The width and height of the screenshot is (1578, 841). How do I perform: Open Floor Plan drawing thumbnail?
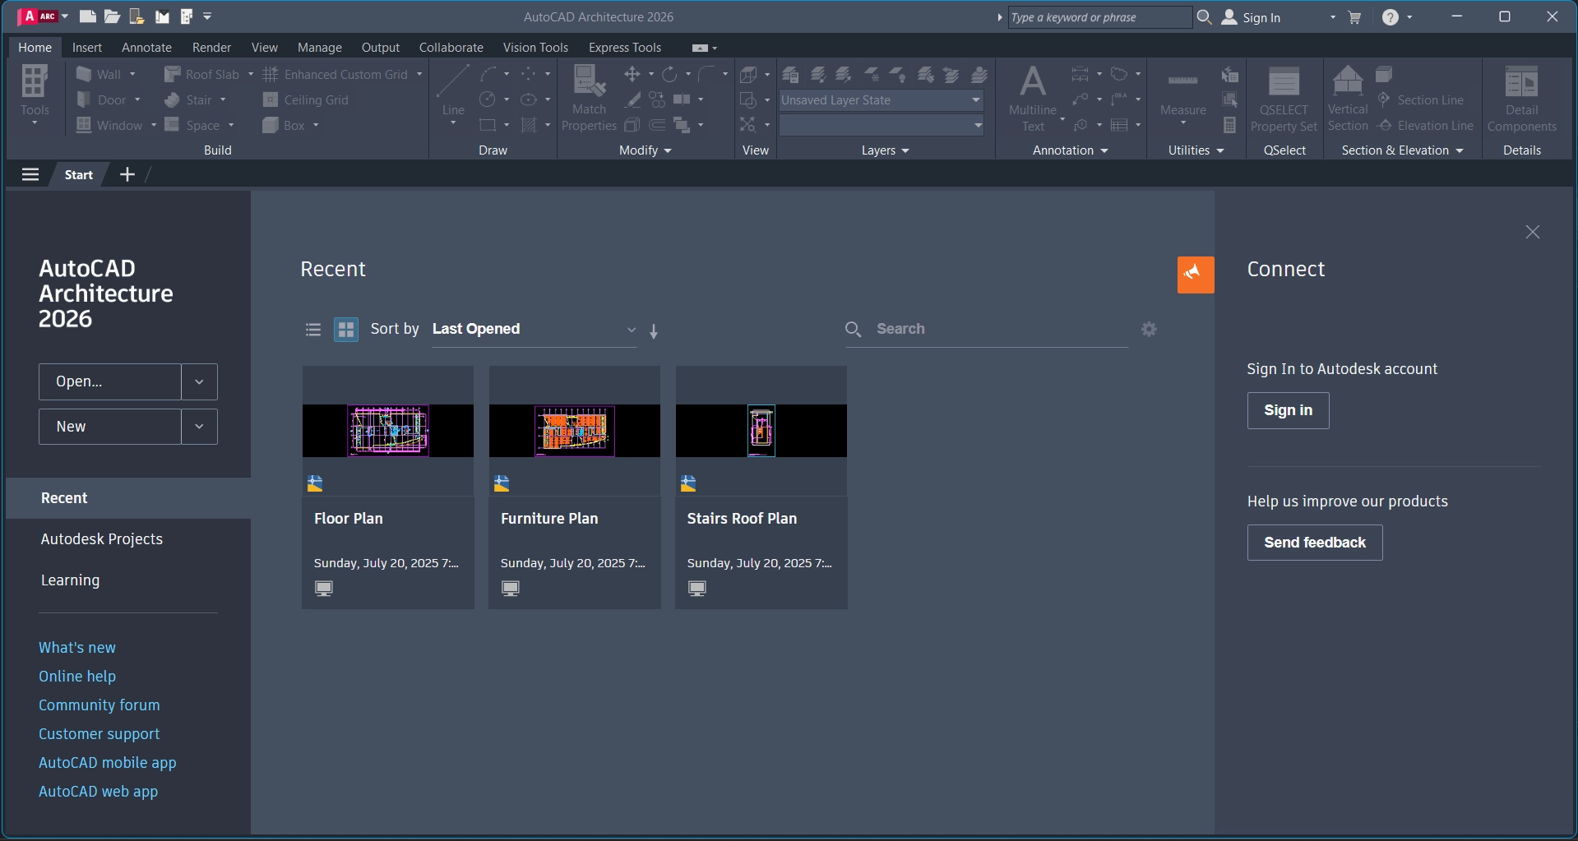click(x=388, y=431)
